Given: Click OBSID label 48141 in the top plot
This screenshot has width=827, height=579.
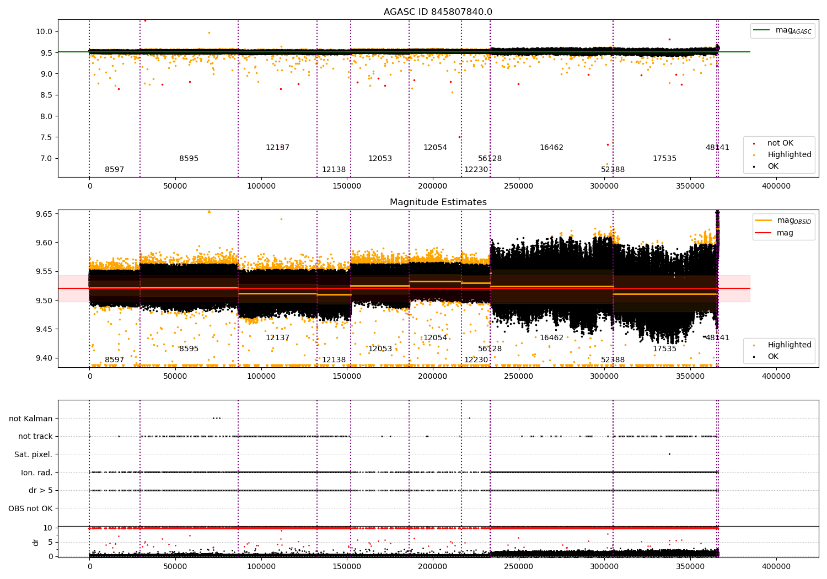Looking at the screenshot, I should tap(718, 147).
